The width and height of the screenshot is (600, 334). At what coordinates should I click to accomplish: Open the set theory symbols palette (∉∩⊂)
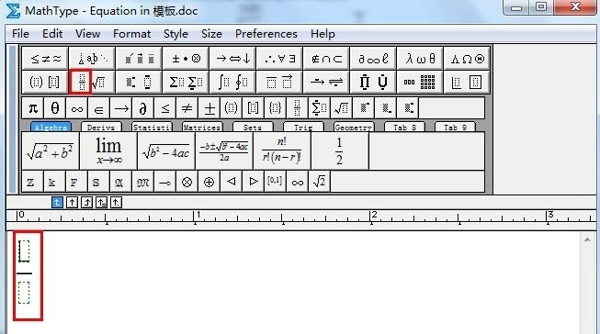[326, 59]
